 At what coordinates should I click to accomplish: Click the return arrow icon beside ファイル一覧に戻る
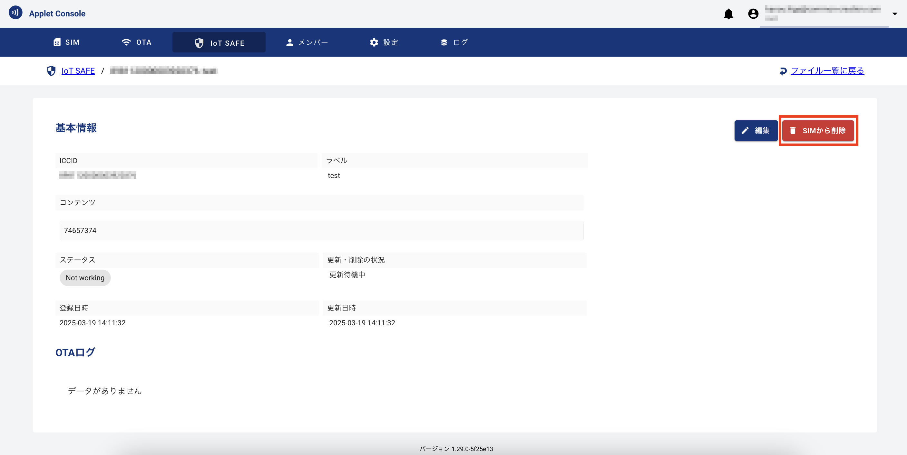(x=783, y=71)
